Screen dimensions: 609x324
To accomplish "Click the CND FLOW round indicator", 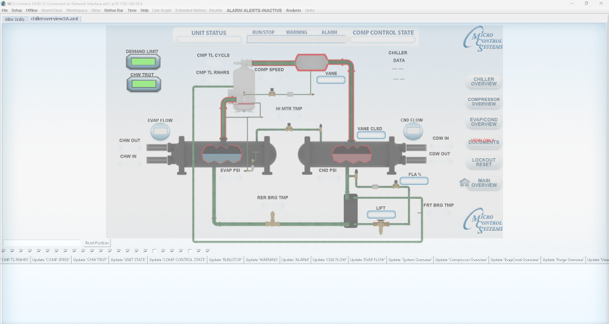I will pos(413,131).
